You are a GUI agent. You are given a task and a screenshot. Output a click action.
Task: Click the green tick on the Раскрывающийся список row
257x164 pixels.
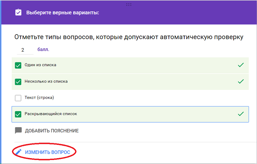(241, 114)
